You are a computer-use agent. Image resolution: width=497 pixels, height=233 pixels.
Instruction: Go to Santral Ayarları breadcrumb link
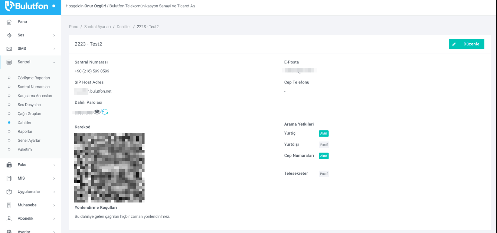point(97,27)
